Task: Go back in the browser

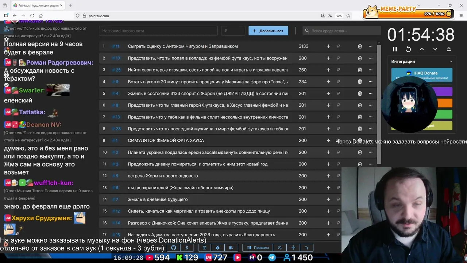Action: pos(15,16)
